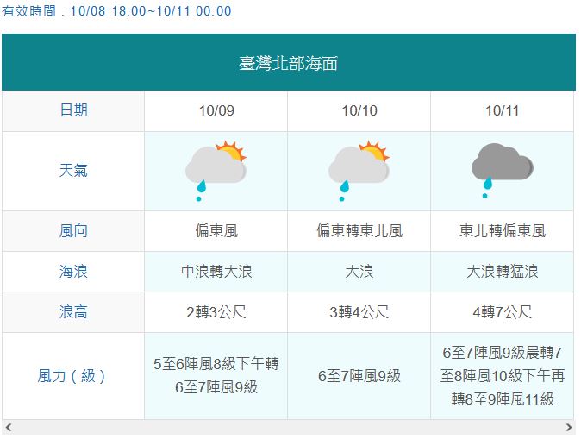Click the 風力（級）row label
This screenshot has width=581, height=439.
pos(73,376)
